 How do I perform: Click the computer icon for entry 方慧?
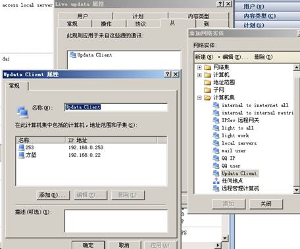(22, 155)
